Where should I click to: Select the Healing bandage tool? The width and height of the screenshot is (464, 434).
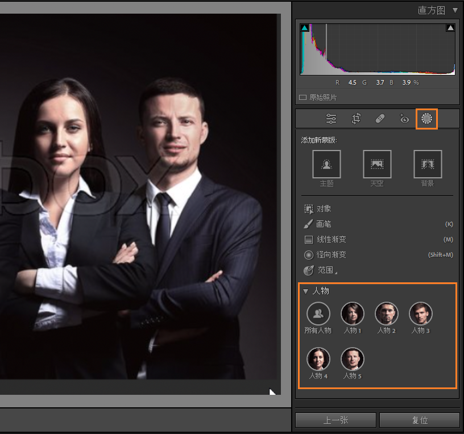[380, 119]
